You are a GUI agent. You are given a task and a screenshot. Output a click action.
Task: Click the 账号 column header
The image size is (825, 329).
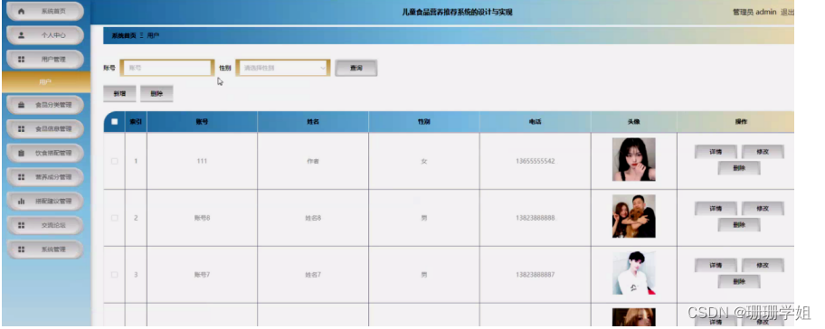(x=202, y=122)
